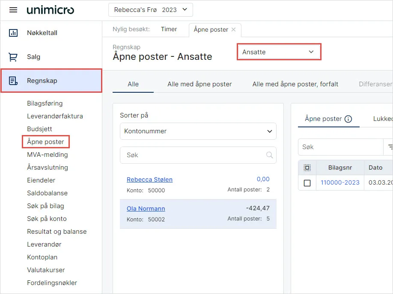Click the unimicro logo
The height and width of the screenshot is (294, 393).
click(50, 9)
